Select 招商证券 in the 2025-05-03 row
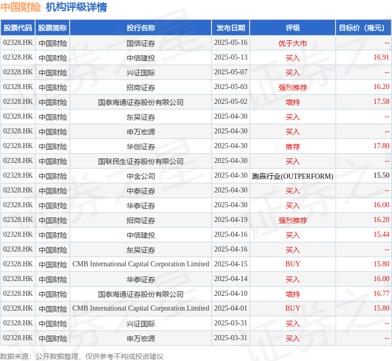The image size is (392, 361). 141,88
